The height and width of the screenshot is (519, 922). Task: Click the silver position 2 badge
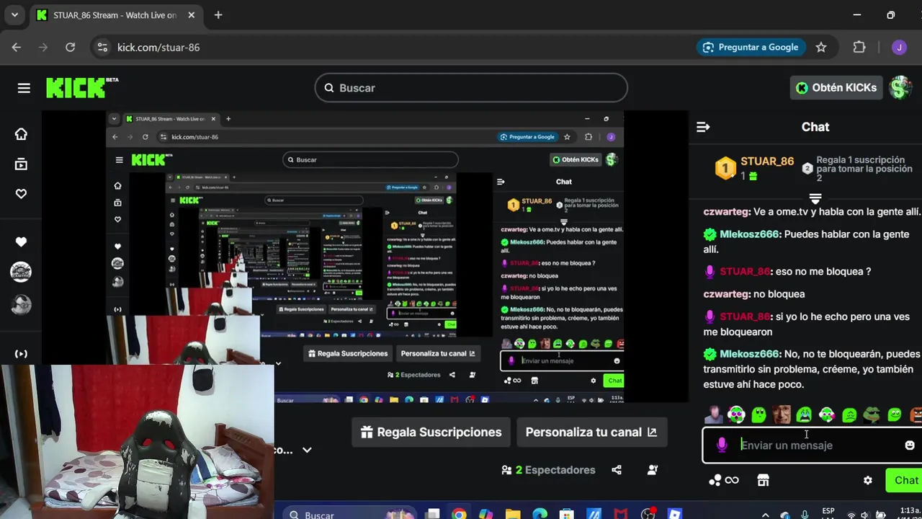point(807,169)
